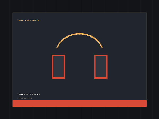Select the right red headphone ear cup
Viewport: 159px width, 119px height.
click(101, 67)
